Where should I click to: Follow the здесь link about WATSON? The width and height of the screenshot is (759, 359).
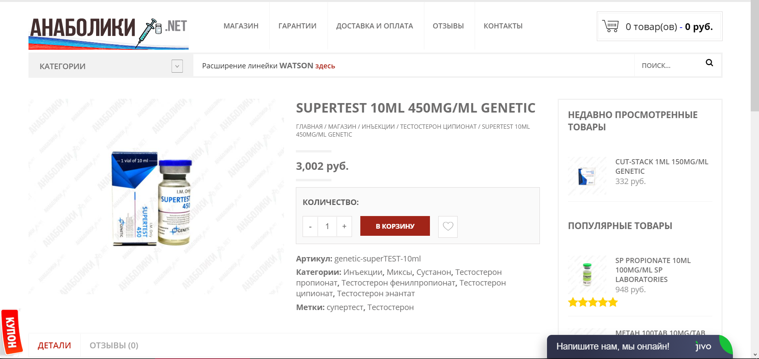(x=325, y=66)
